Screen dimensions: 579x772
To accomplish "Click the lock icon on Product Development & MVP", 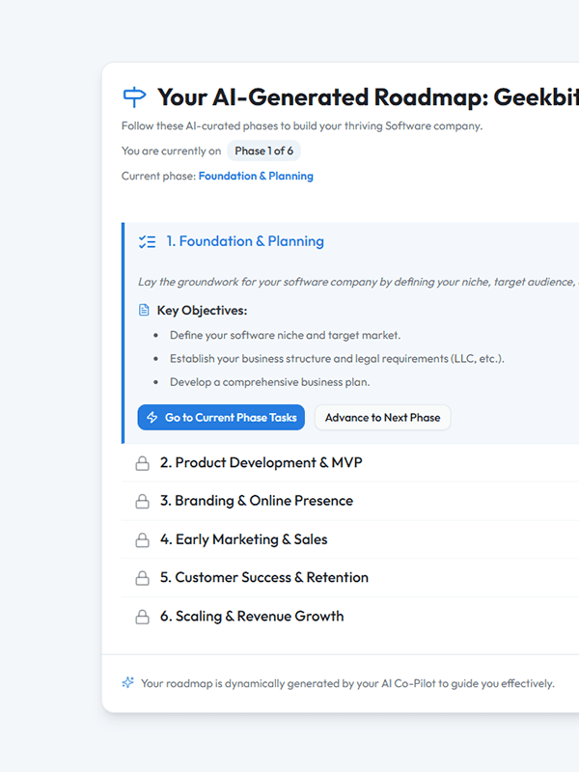I will (143, 462).
